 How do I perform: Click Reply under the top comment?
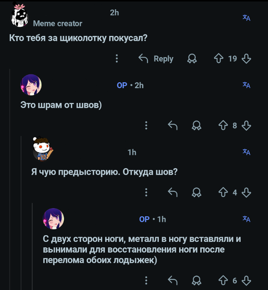click(156, 59)
